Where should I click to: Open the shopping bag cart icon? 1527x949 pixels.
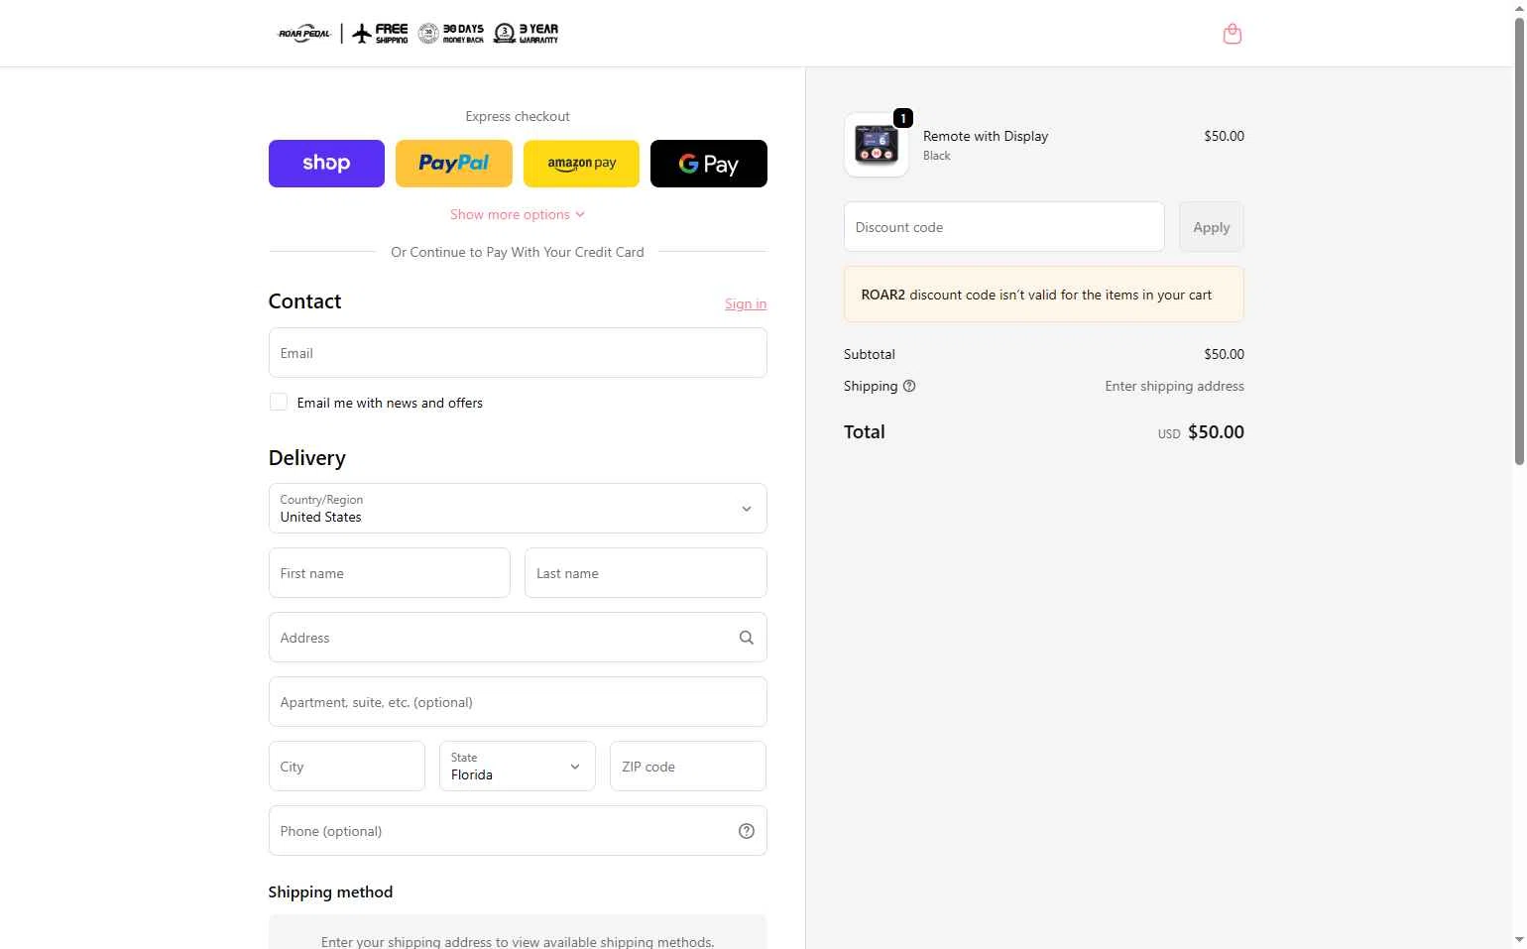point(1232,34)
